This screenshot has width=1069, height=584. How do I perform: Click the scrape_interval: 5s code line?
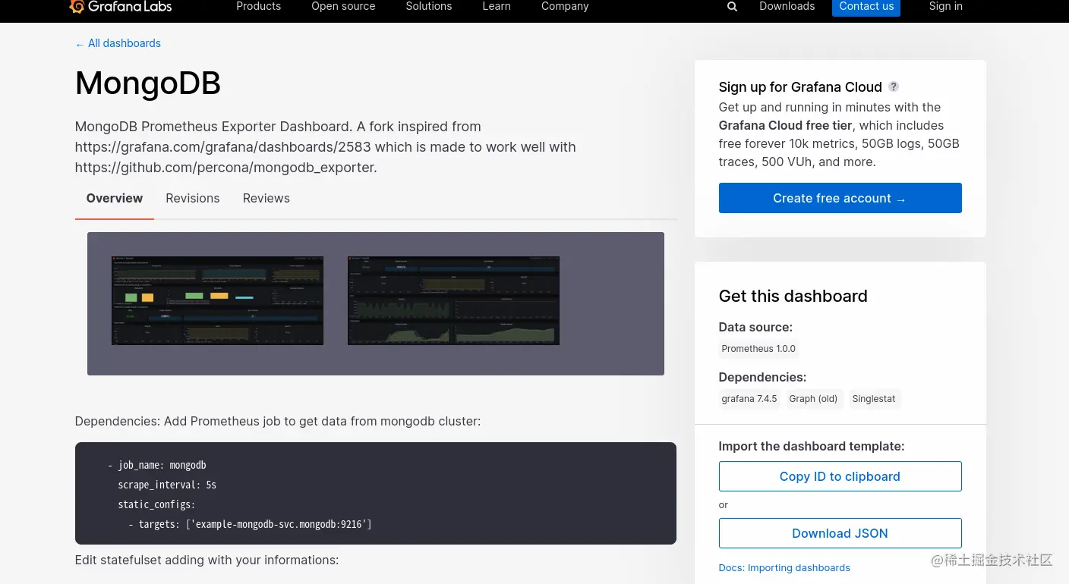(x=167, y=485)
